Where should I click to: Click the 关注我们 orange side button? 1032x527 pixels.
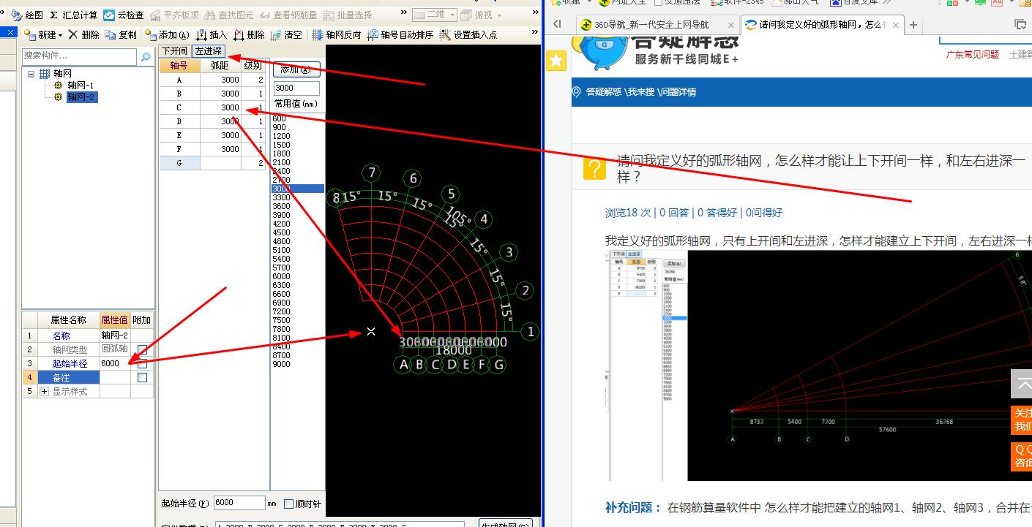tap(1022, 420)
